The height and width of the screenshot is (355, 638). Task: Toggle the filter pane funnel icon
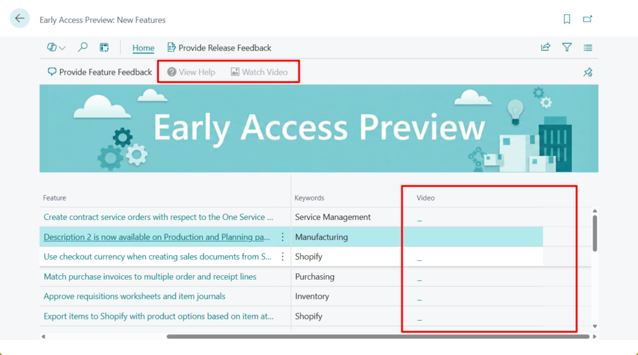567,47
